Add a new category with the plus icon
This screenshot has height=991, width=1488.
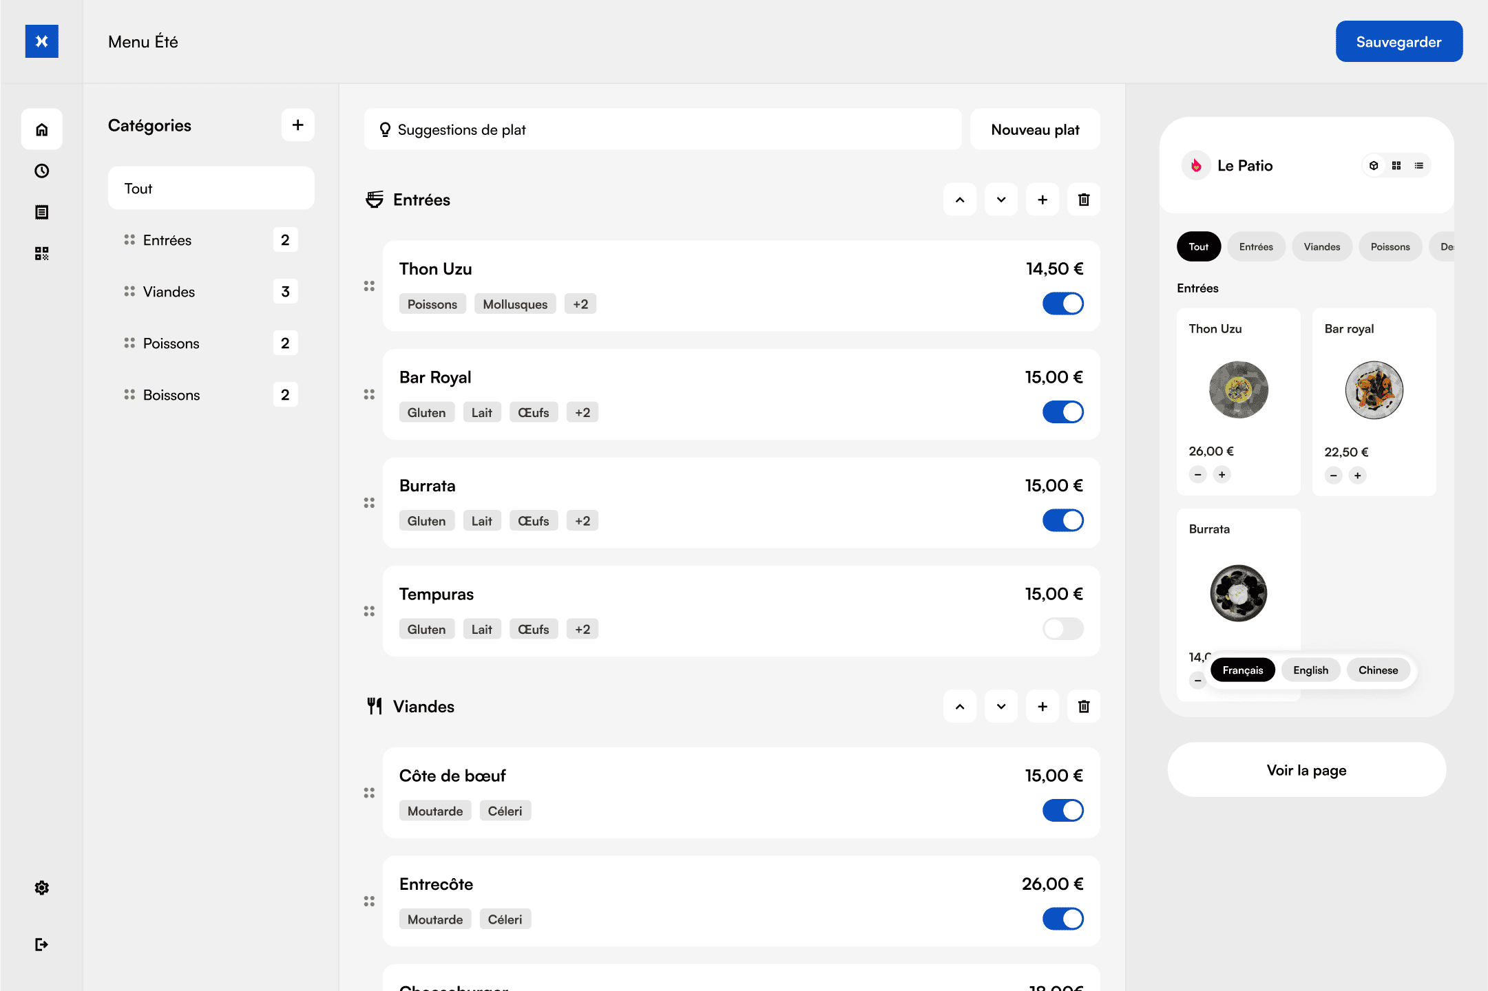tap(297, 125)
